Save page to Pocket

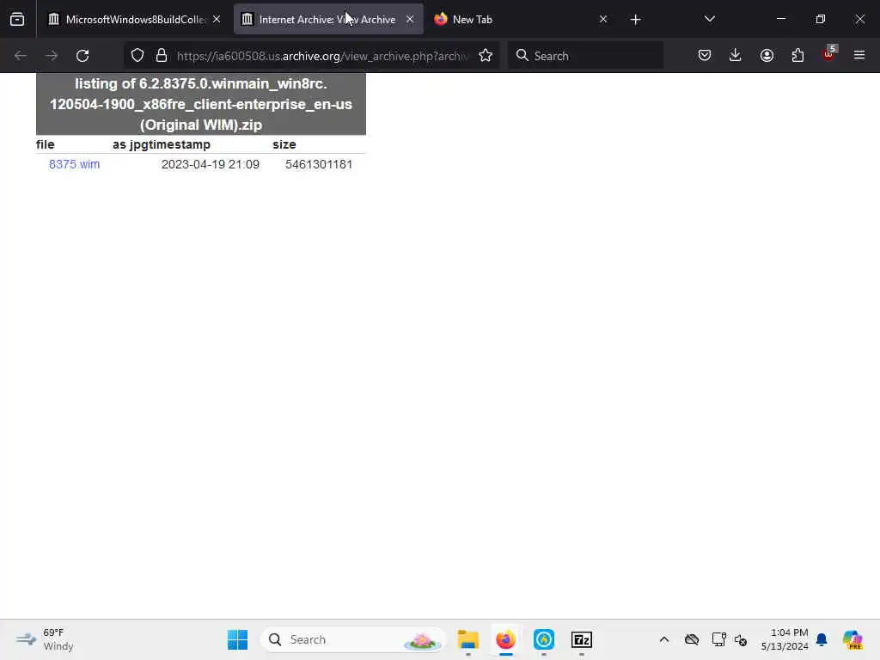[x=705, y=56]
